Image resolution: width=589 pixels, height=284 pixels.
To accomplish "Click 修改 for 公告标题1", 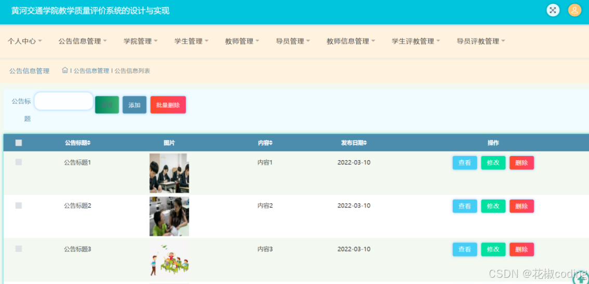I will [493, 163].
